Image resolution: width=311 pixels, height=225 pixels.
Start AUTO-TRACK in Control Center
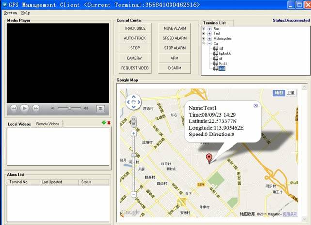click(x=135, y=38)
